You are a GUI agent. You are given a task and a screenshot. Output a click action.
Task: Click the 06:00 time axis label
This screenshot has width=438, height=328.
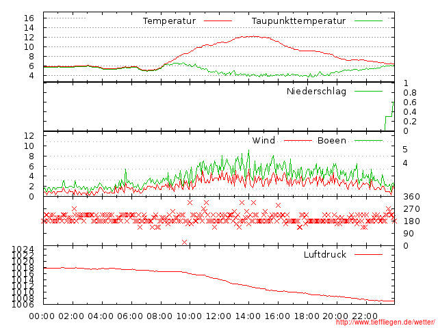130,316
